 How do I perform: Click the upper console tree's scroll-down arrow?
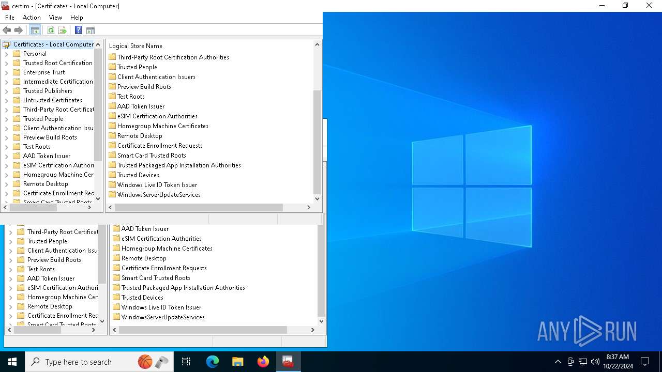pos(98,199)
